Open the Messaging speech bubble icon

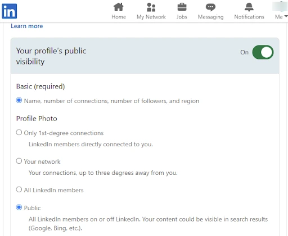tap(210, 7)
